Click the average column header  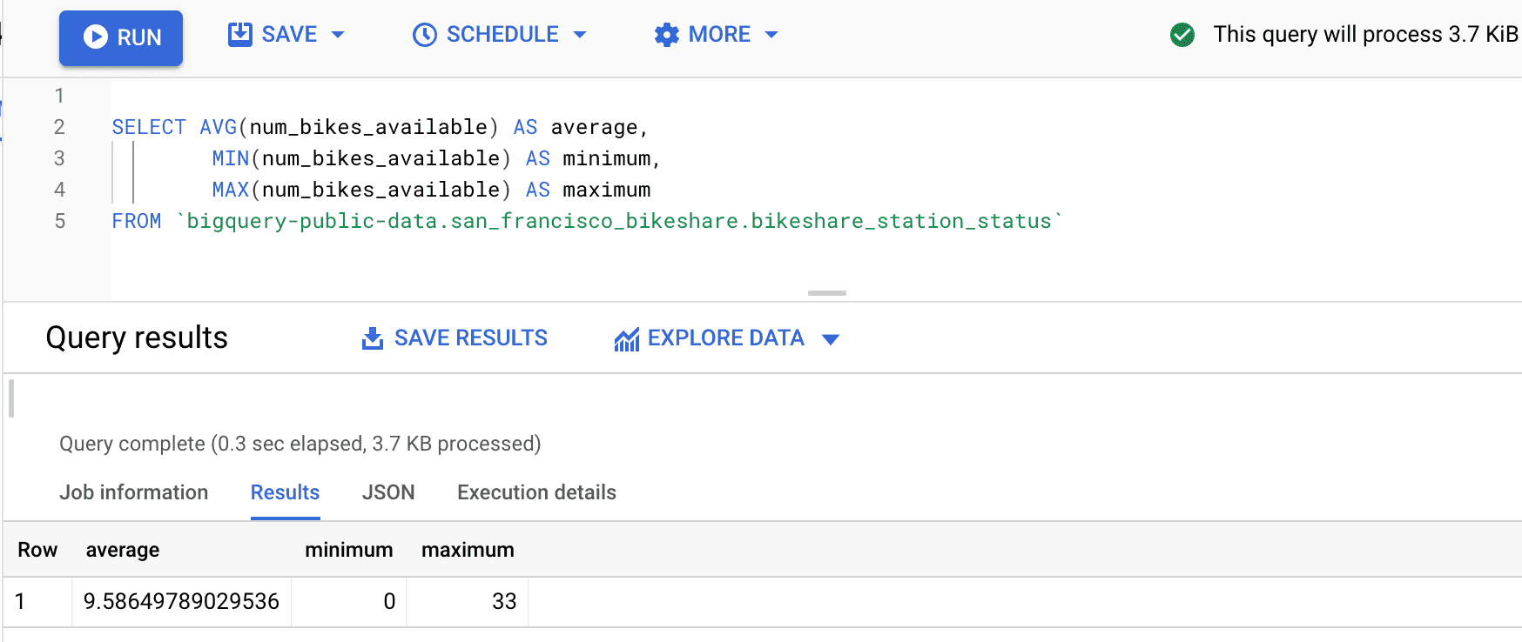[x=123, y=550]
